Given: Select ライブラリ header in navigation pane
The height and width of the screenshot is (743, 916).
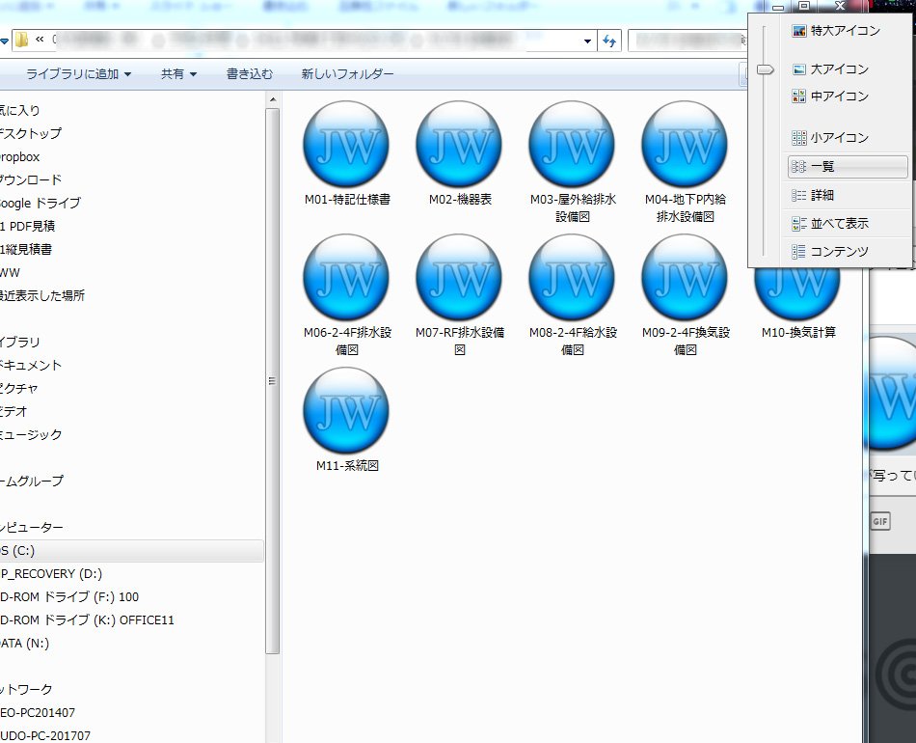Looking at the screenshot, I should [20, 342].
